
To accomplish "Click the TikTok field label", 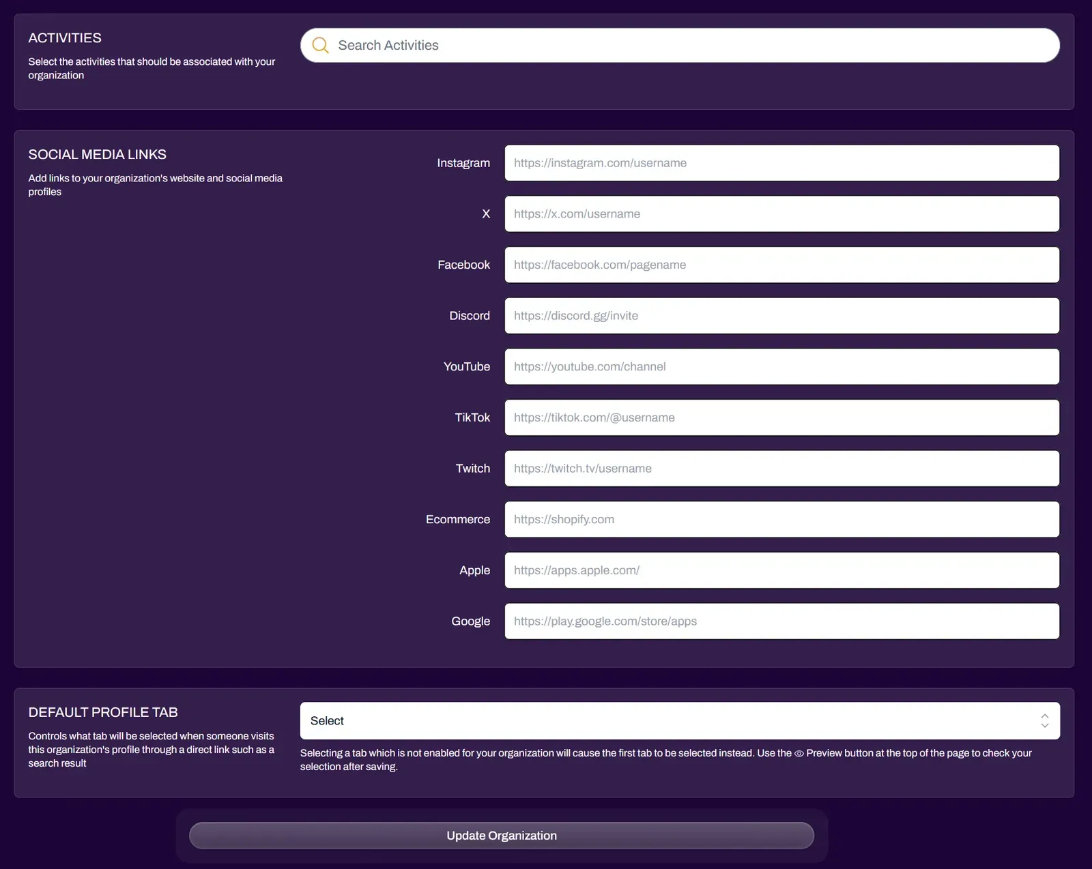I will [472, 417].
